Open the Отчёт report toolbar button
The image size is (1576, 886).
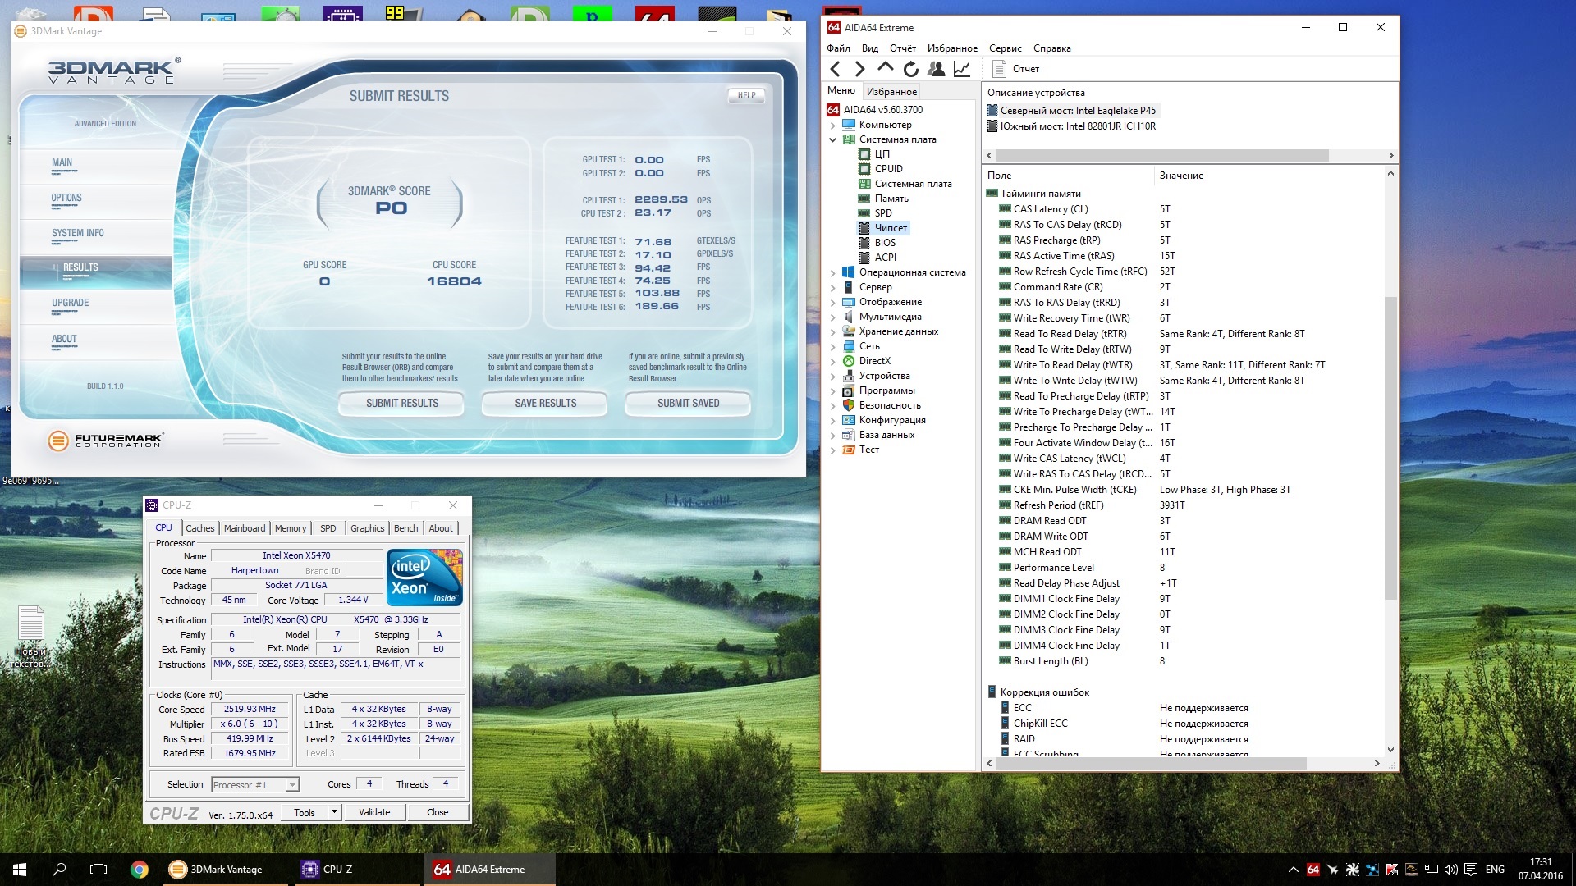pyautogui.click(x=1016, y=69)
